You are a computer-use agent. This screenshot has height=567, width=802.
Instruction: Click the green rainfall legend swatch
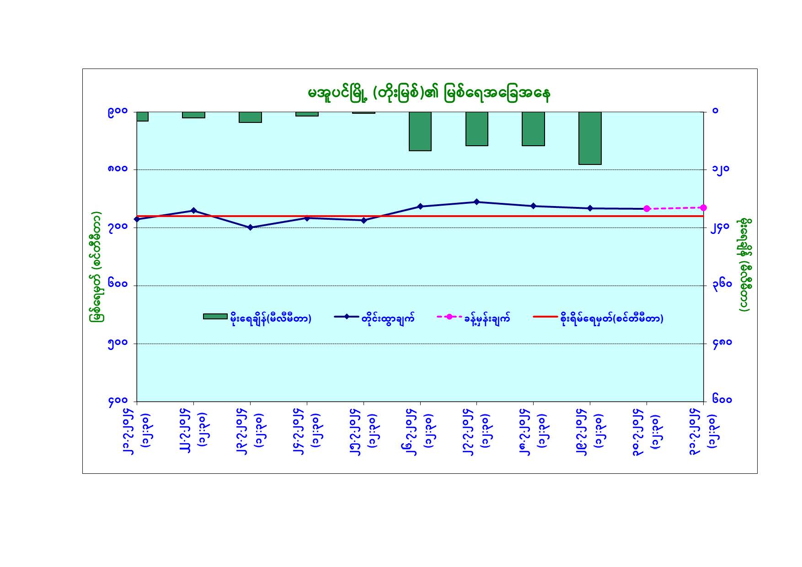[x=215, y=317]
